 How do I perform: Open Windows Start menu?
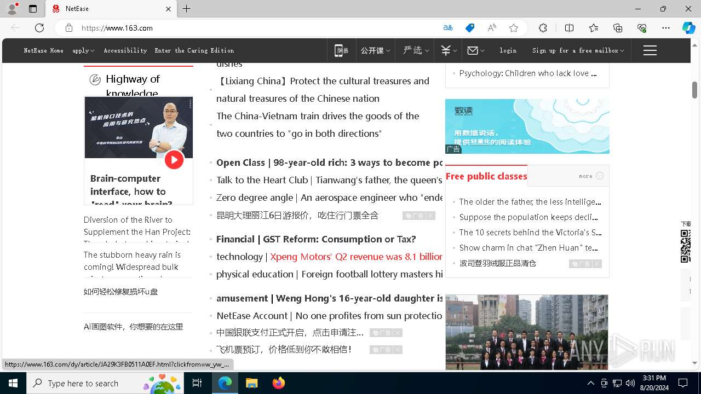click(13, 383)
